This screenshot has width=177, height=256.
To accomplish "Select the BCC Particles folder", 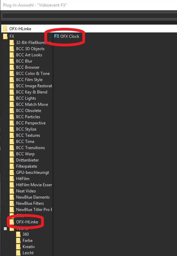I will [x=28, y=117].
